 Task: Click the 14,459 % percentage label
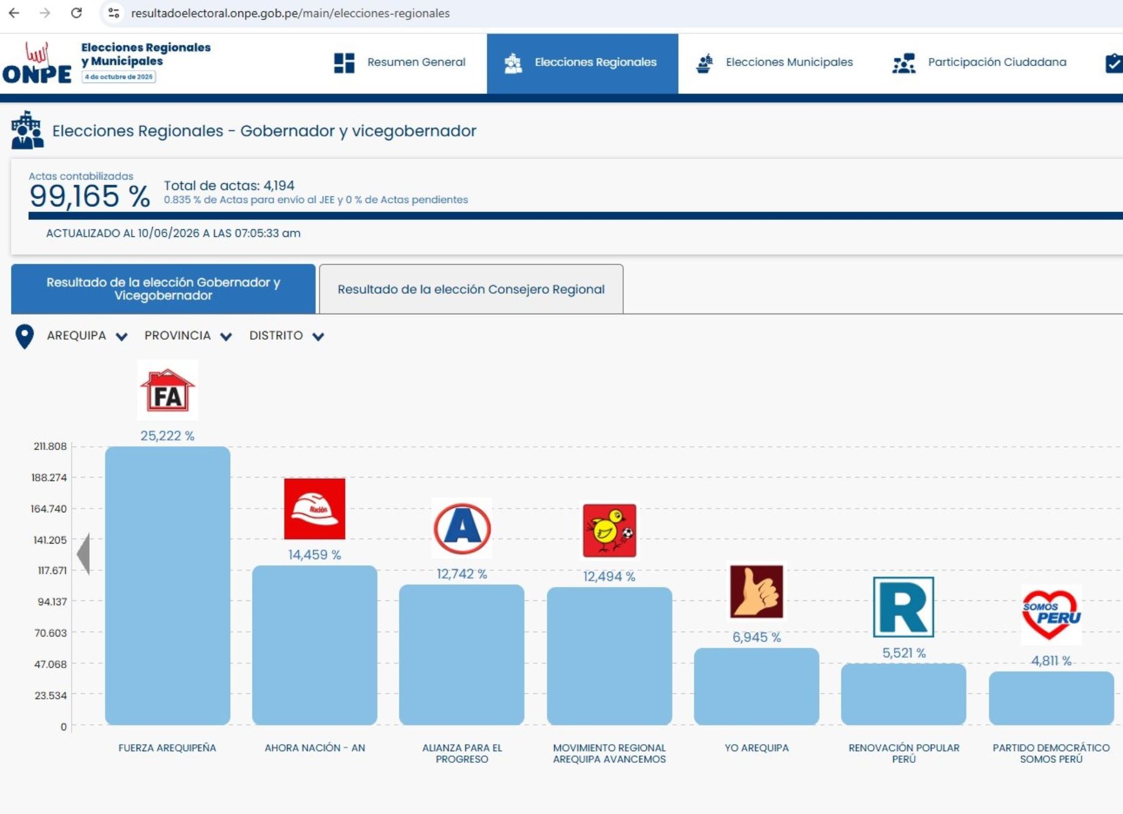(x=314, y=555)
